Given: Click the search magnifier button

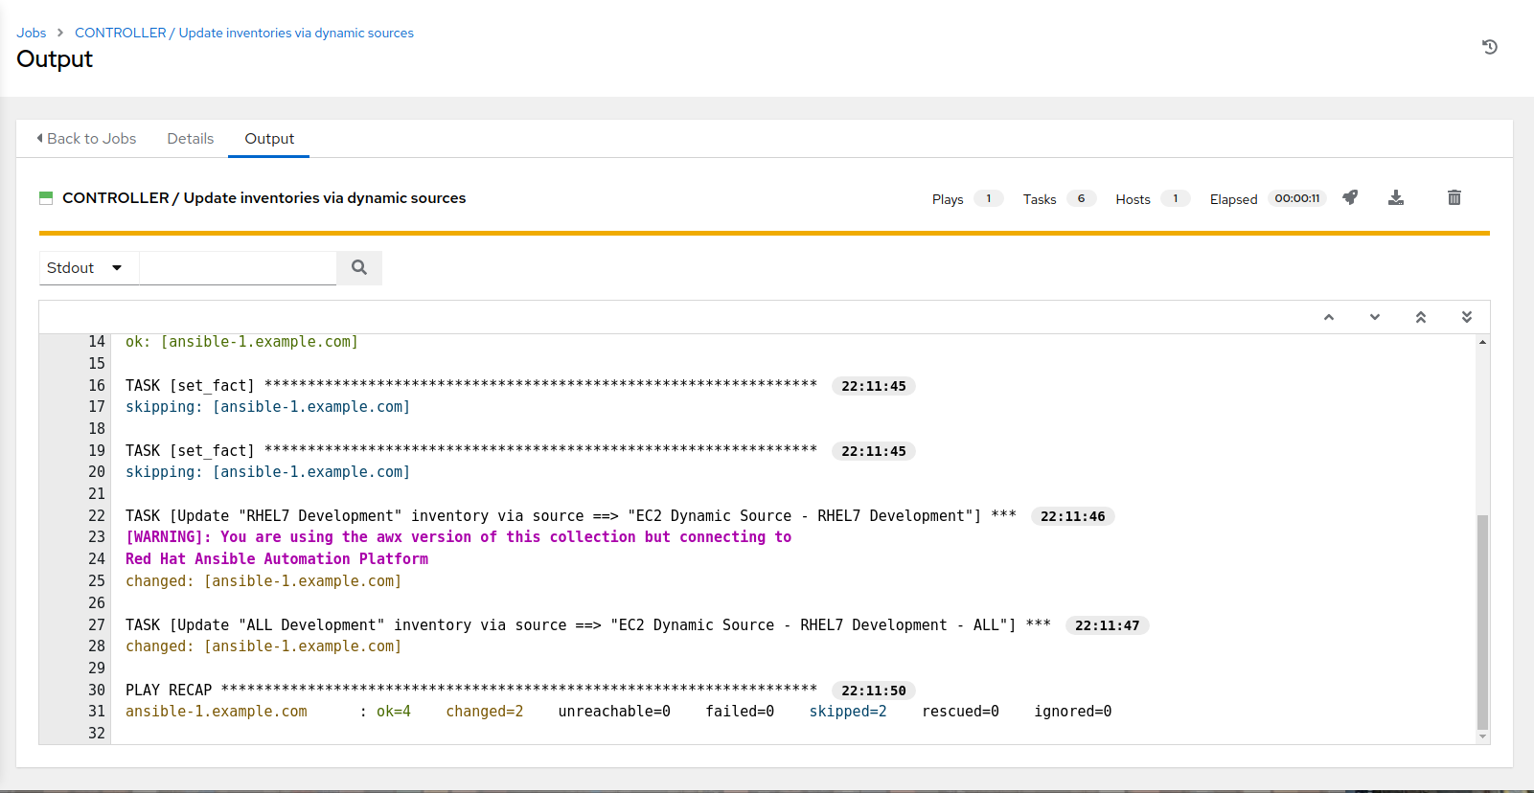Looking at the screenshot, I should pos(359,268).
